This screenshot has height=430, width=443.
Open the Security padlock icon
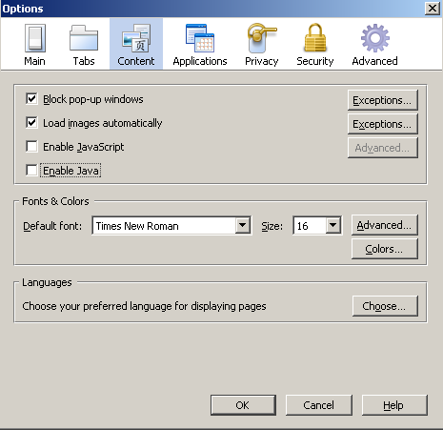315,37
